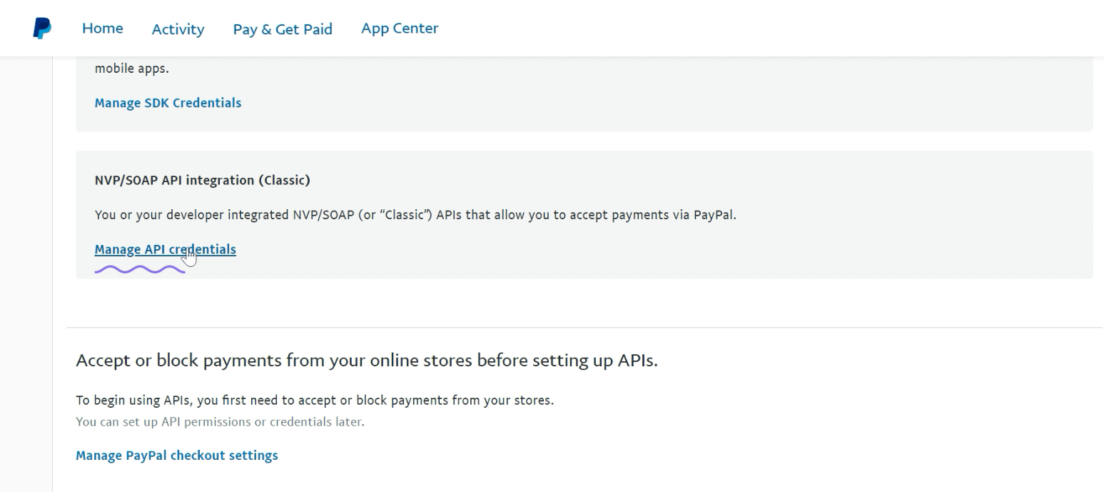Open Manage SDK Credentials link
1104x492 pixels.
click(x=168, y=103)
